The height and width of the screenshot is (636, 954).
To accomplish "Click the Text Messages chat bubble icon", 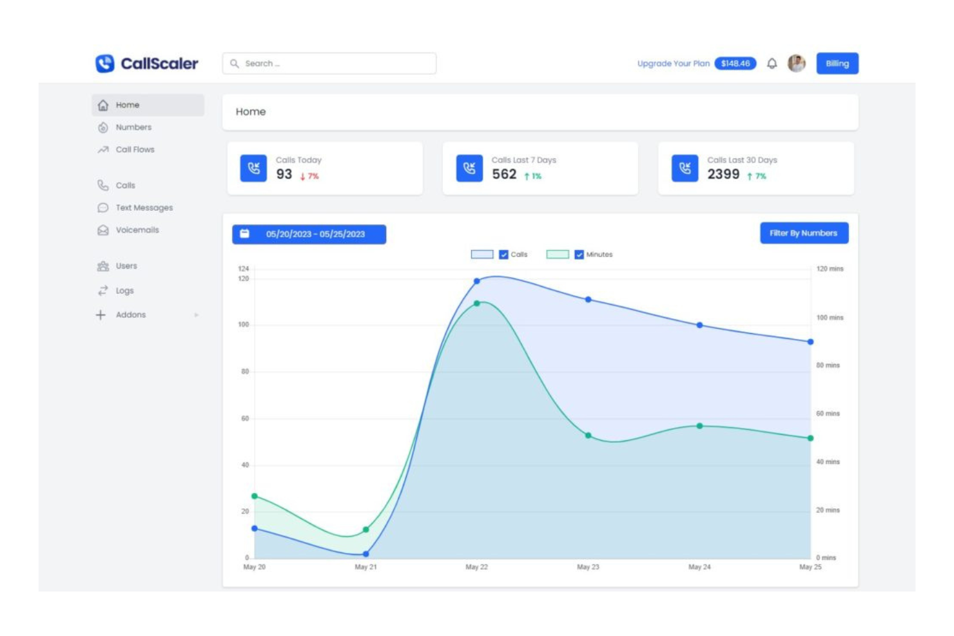I will pos(102,207).
